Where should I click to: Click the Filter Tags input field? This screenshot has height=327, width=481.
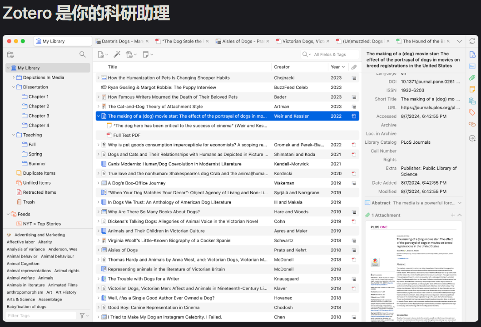(41, 315)
